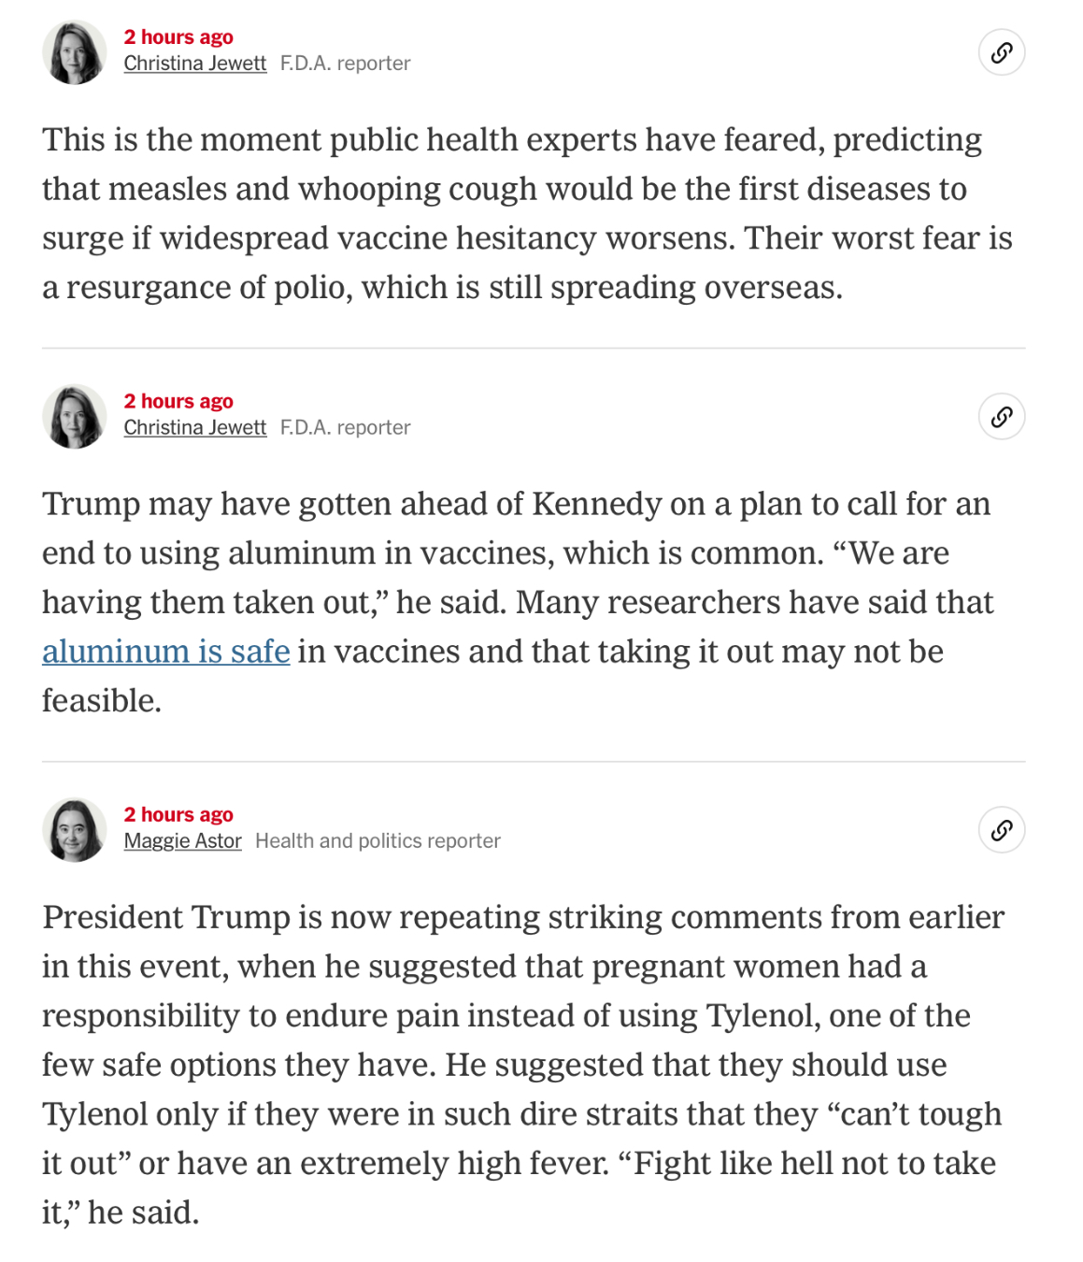Click the "Health and politics reporter" label
Image resolution: width=1083 pixels, height=1262 pixels.
point(378,840)
